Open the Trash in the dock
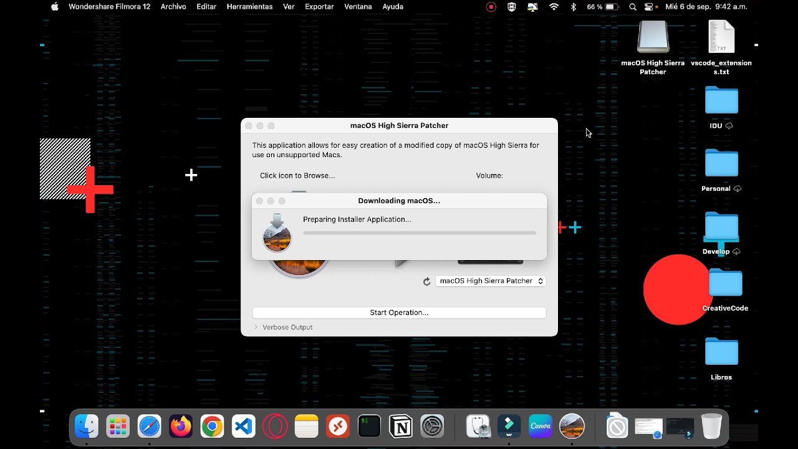Screen dimensions: 798x449 coord(711,427)
